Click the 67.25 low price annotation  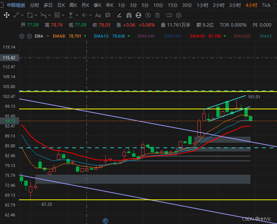click(x=47, y=204)
